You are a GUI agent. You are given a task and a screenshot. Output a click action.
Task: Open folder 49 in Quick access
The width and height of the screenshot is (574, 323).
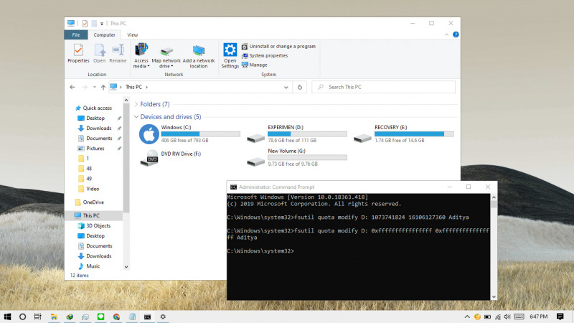85,179
